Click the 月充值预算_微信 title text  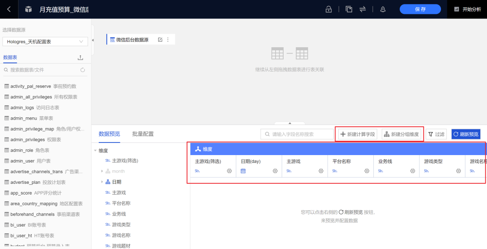(x=64, y=9)
